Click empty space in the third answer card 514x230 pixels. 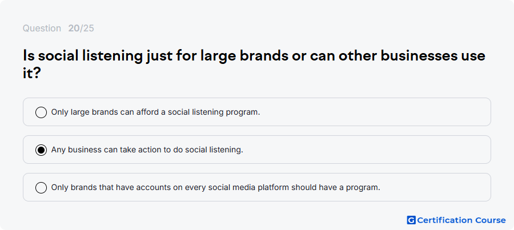pos(436,187)
